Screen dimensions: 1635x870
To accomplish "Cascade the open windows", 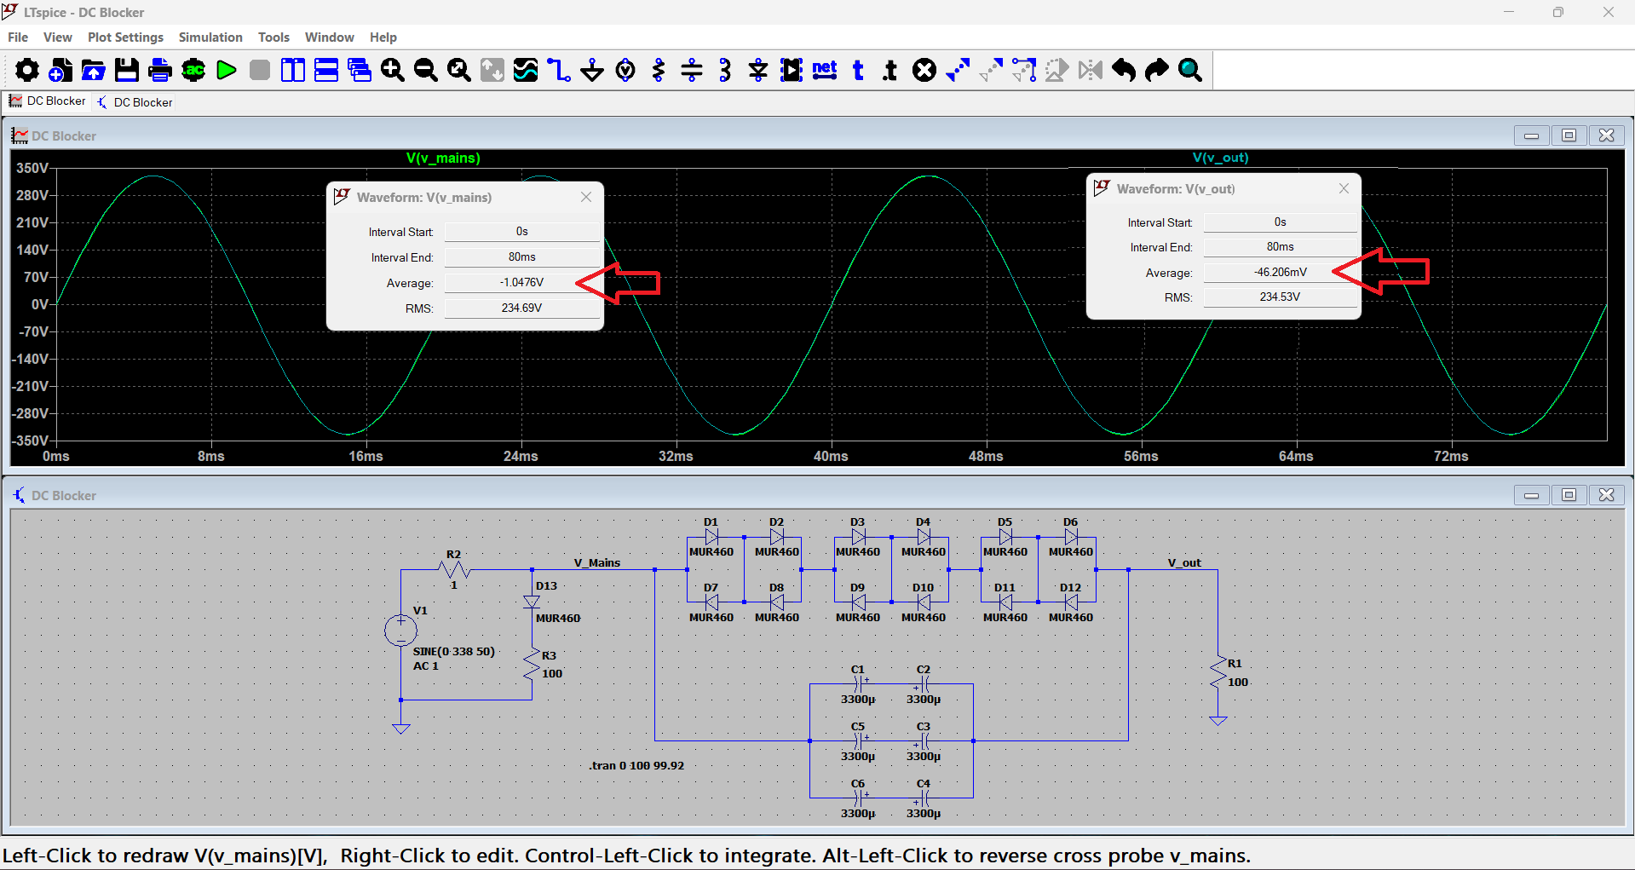I will (360, 70).
